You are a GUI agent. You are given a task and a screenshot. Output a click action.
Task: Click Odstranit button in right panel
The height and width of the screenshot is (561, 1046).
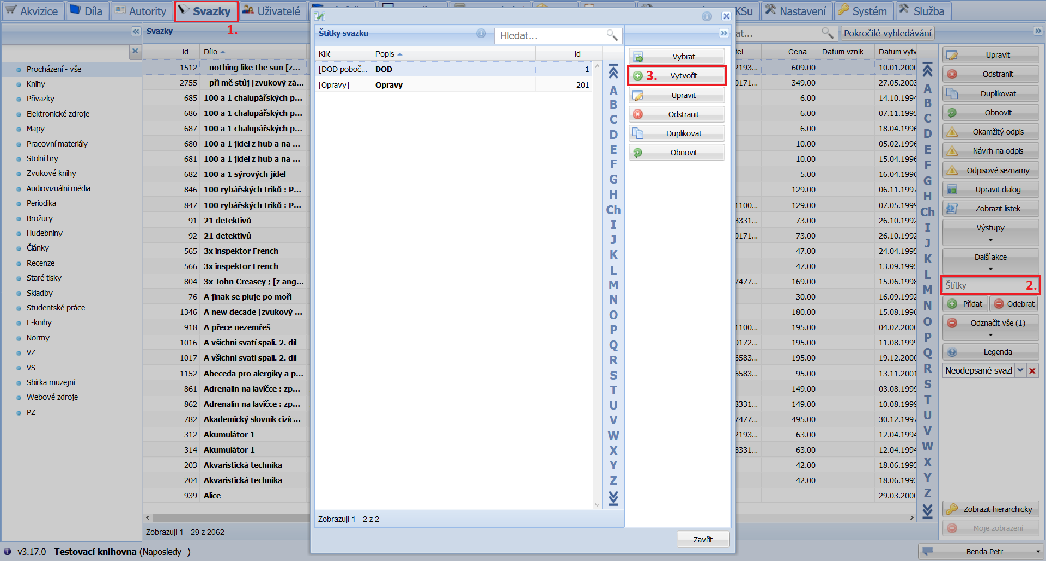991,74
